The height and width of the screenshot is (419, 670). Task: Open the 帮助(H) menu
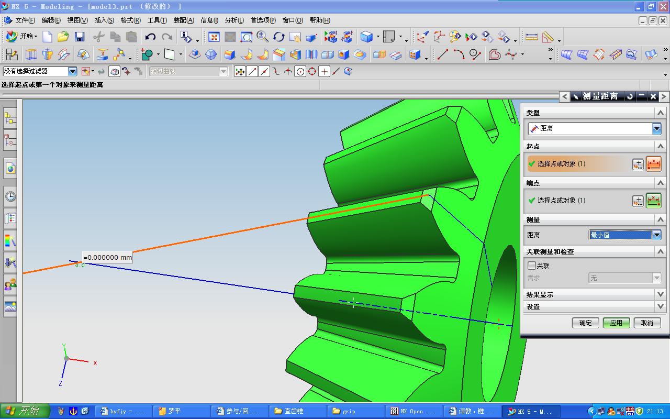click(320, 20)
